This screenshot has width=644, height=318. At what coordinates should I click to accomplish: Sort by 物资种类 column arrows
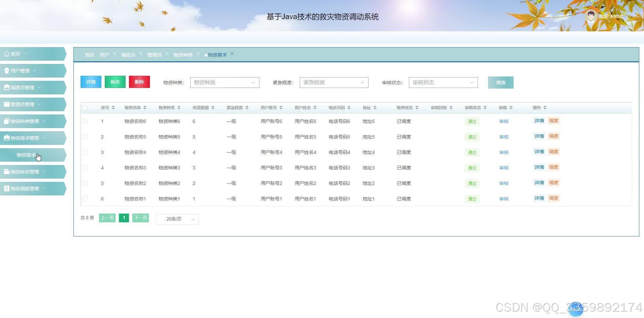(x=179, y=107)
